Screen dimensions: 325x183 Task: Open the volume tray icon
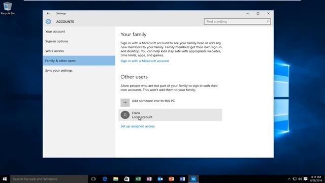300,179
